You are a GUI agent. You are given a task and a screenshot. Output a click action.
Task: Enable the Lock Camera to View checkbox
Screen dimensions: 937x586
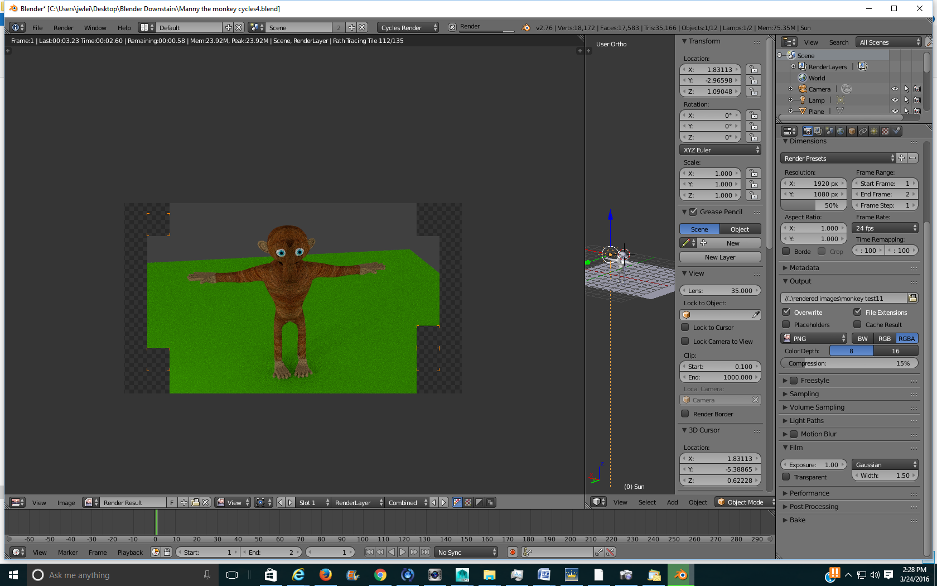click(685, 342)
